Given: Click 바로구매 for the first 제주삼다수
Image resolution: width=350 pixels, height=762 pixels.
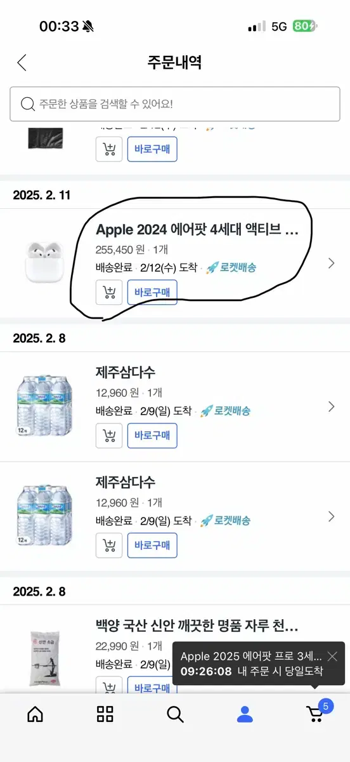Looking at the screenshot, I should 152,436.
